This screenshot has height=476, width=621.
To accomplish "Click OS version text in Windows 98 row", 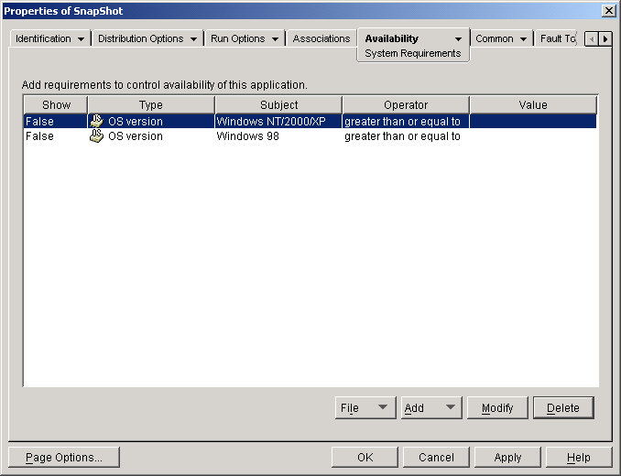I will [136, 136].
